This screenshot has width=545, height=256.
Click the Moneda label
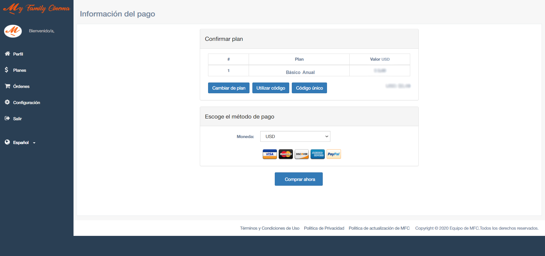click(x=245, y=136)
